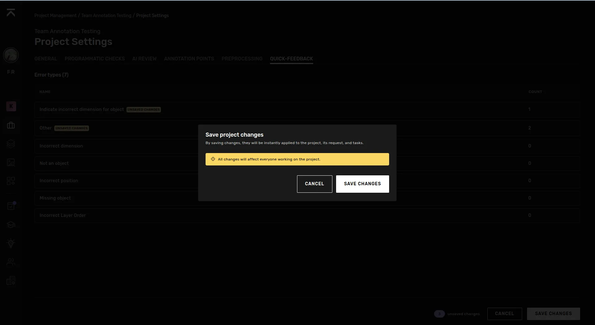
Task: Select the 'Incorrect position' row
Action: click(x=307, y=181)
